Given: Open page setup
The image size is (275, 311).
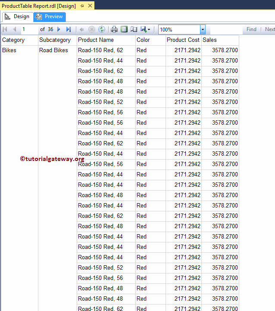Looking at the screenshot, I should (134, 29).
